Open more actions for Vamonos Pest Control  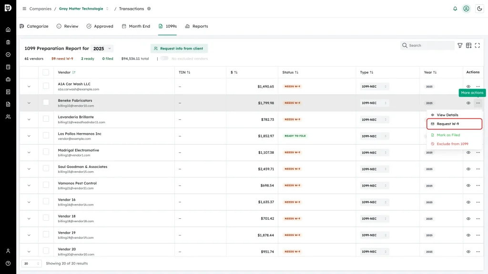click(478, 186)
